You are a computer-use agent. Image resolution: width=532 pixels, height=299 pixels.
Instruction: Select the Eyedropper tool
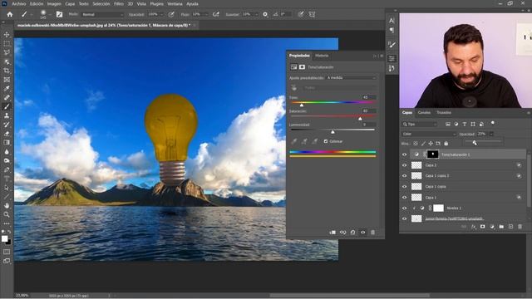[x=7, y=89]
